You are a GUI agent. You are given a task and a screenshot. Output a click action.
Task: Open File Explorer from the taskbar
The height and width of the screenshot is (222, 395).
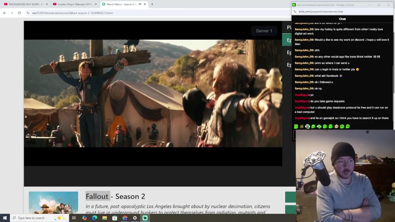click(x=105, y=218)
